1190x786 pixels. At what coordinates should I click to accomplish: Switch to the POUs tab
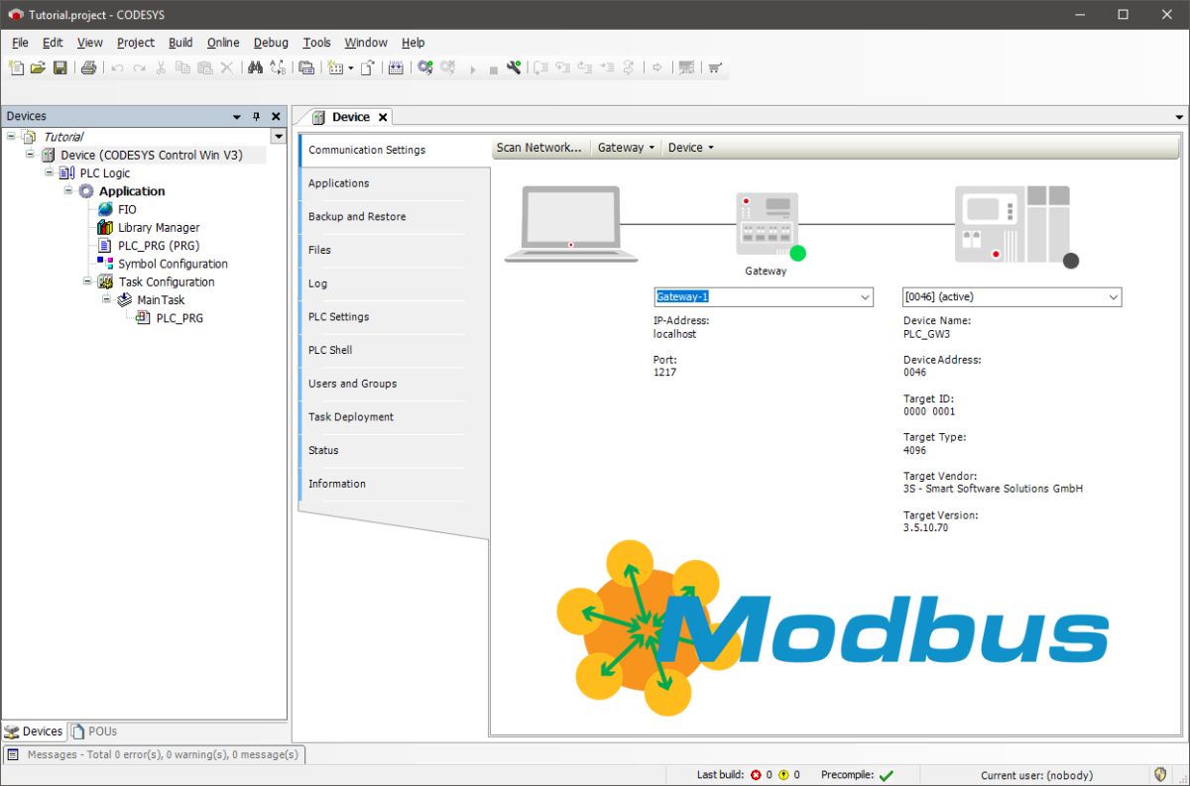[x=94, y=731]
